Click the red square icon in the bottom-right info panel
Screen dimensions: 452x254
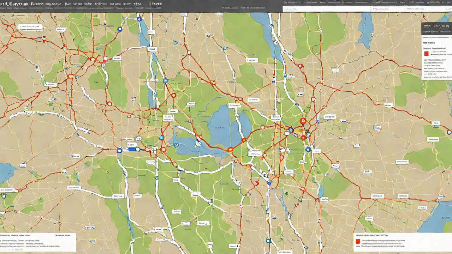point(358,242)
